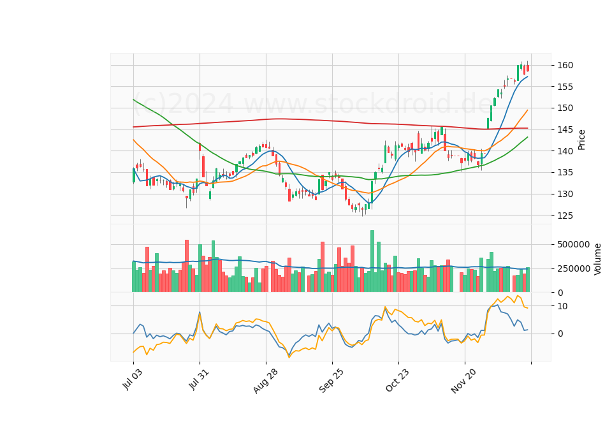Image resolution: width=612 pixels, height=440 pixels.
Task: Click the tallest green volume bar in October
Action: coord(372,261)
